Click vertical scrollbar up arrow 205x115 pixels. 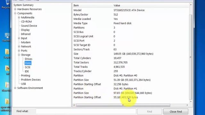point(191,5)
